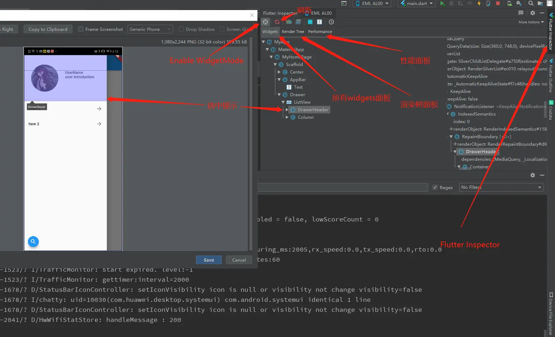This screenshot has height=337, width=555.
Task: Start debugging with the bug icon
Action: (451, 4)
